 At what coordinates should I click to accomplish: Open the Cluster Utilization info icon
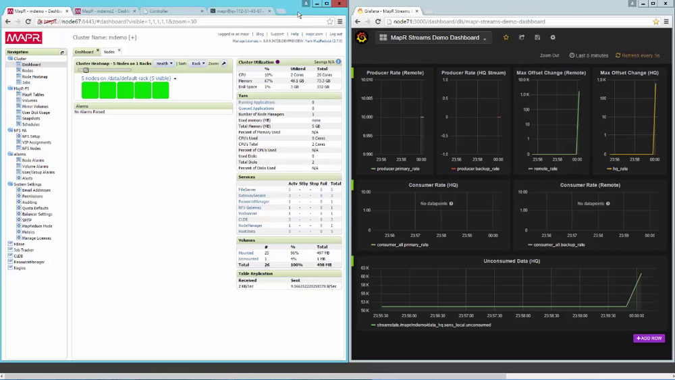(338, 62)
